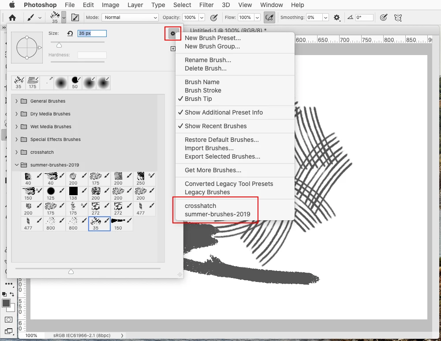Open the symmetry paint butterfly options

pos(398,18)
